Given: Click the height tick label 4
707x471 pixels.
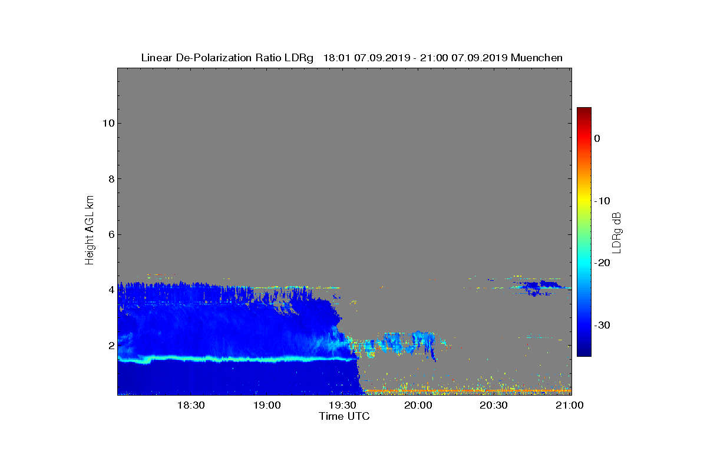Looking at the screenshot, I should click(110, 290).
